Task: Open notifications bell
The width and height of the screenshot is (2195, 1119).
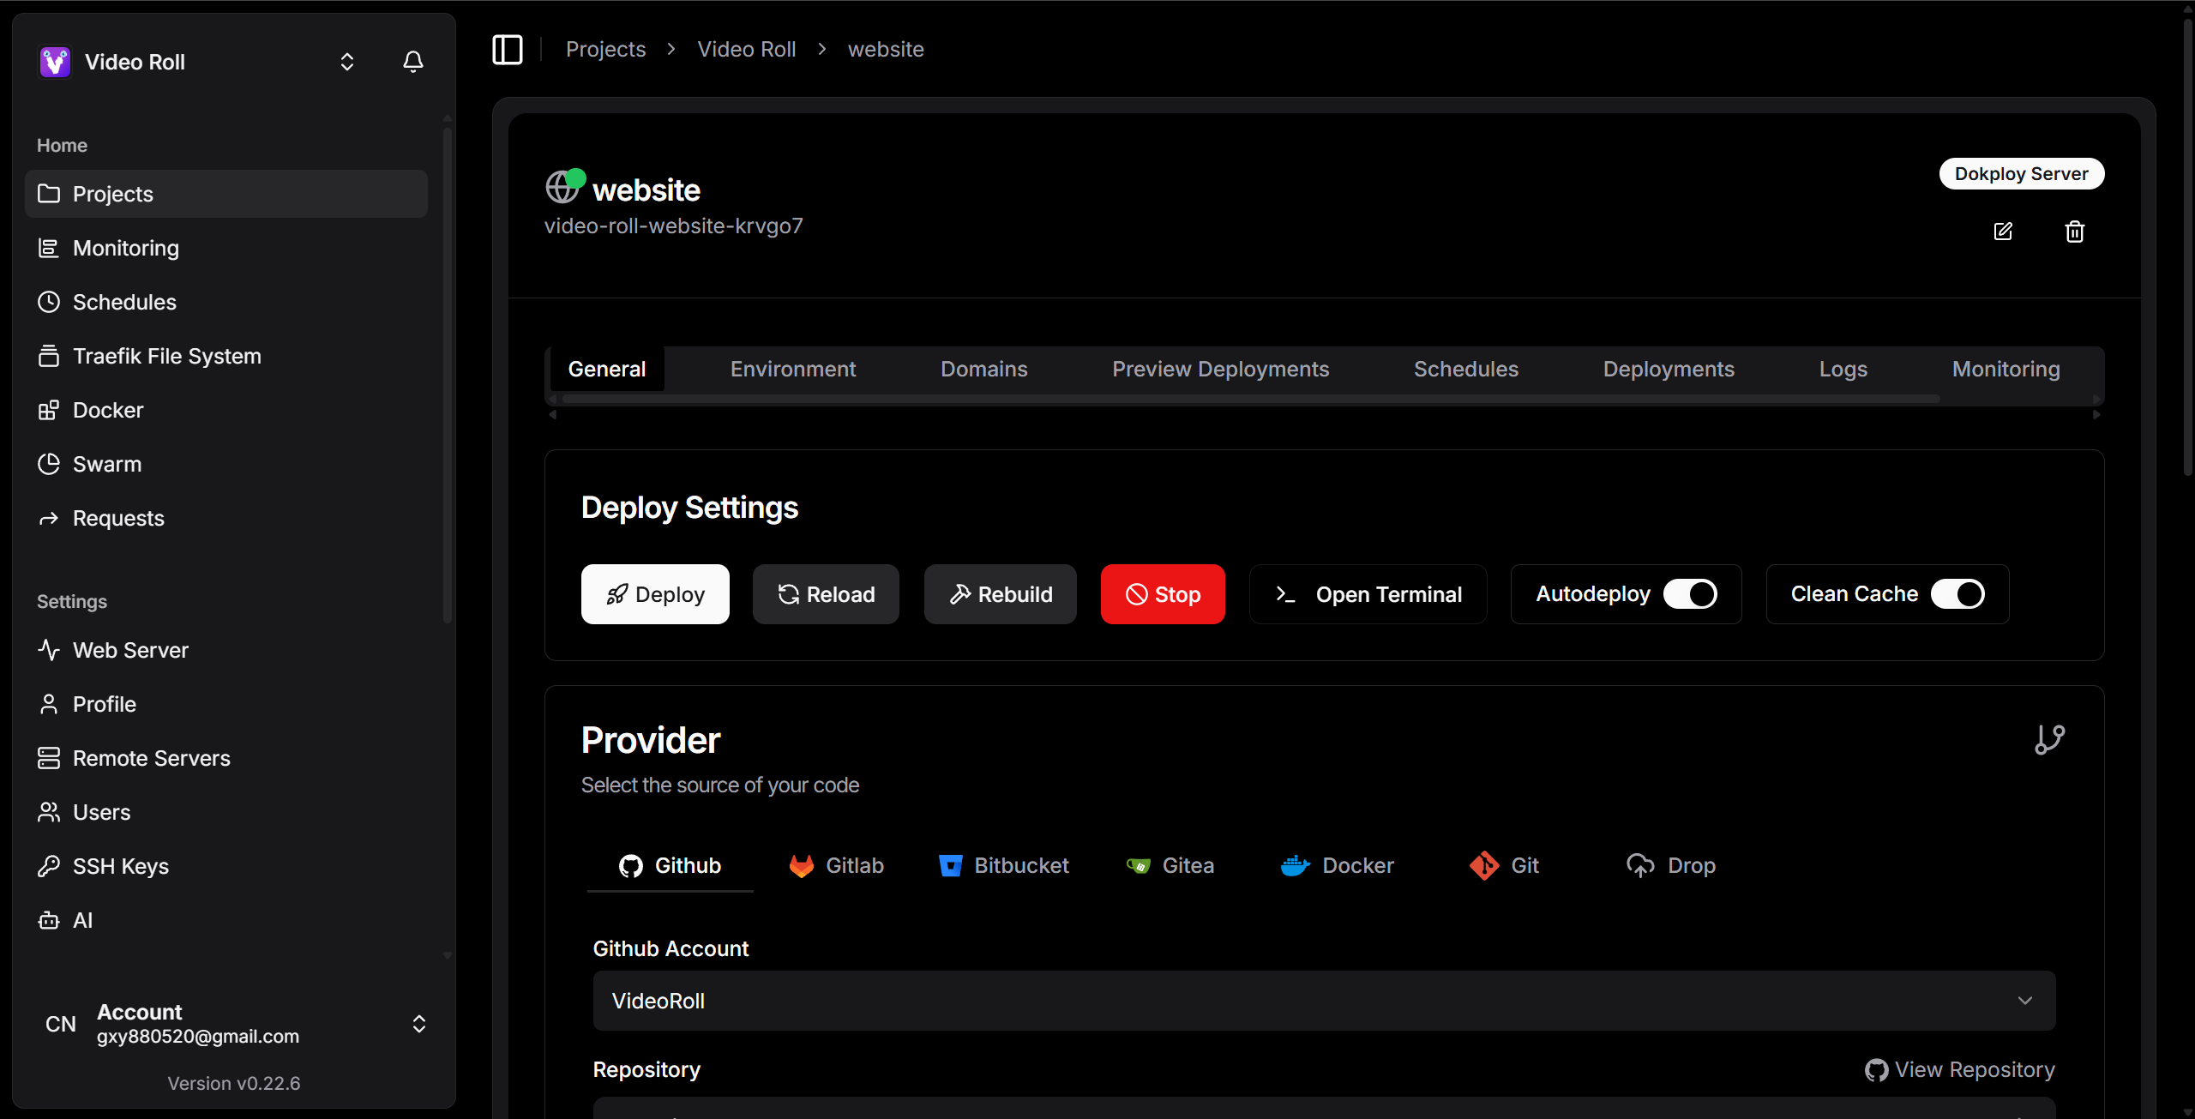Action: pos(413,62)
